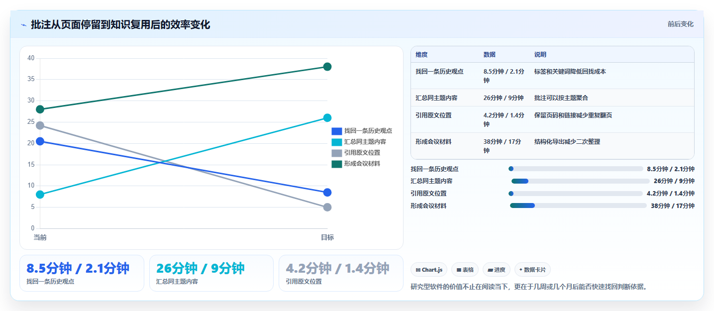Click the 前后变化 label in the header
The image size is (714, 311).
[x=680, y=24]
